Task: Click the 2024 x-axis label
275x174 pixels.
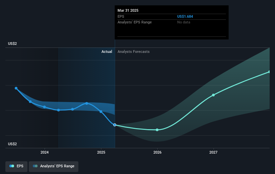Action: pos(45,153)
